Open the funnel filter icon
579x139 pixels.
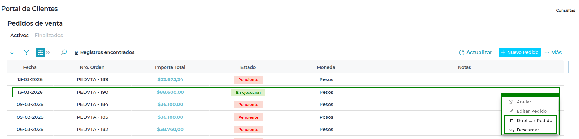27,52
